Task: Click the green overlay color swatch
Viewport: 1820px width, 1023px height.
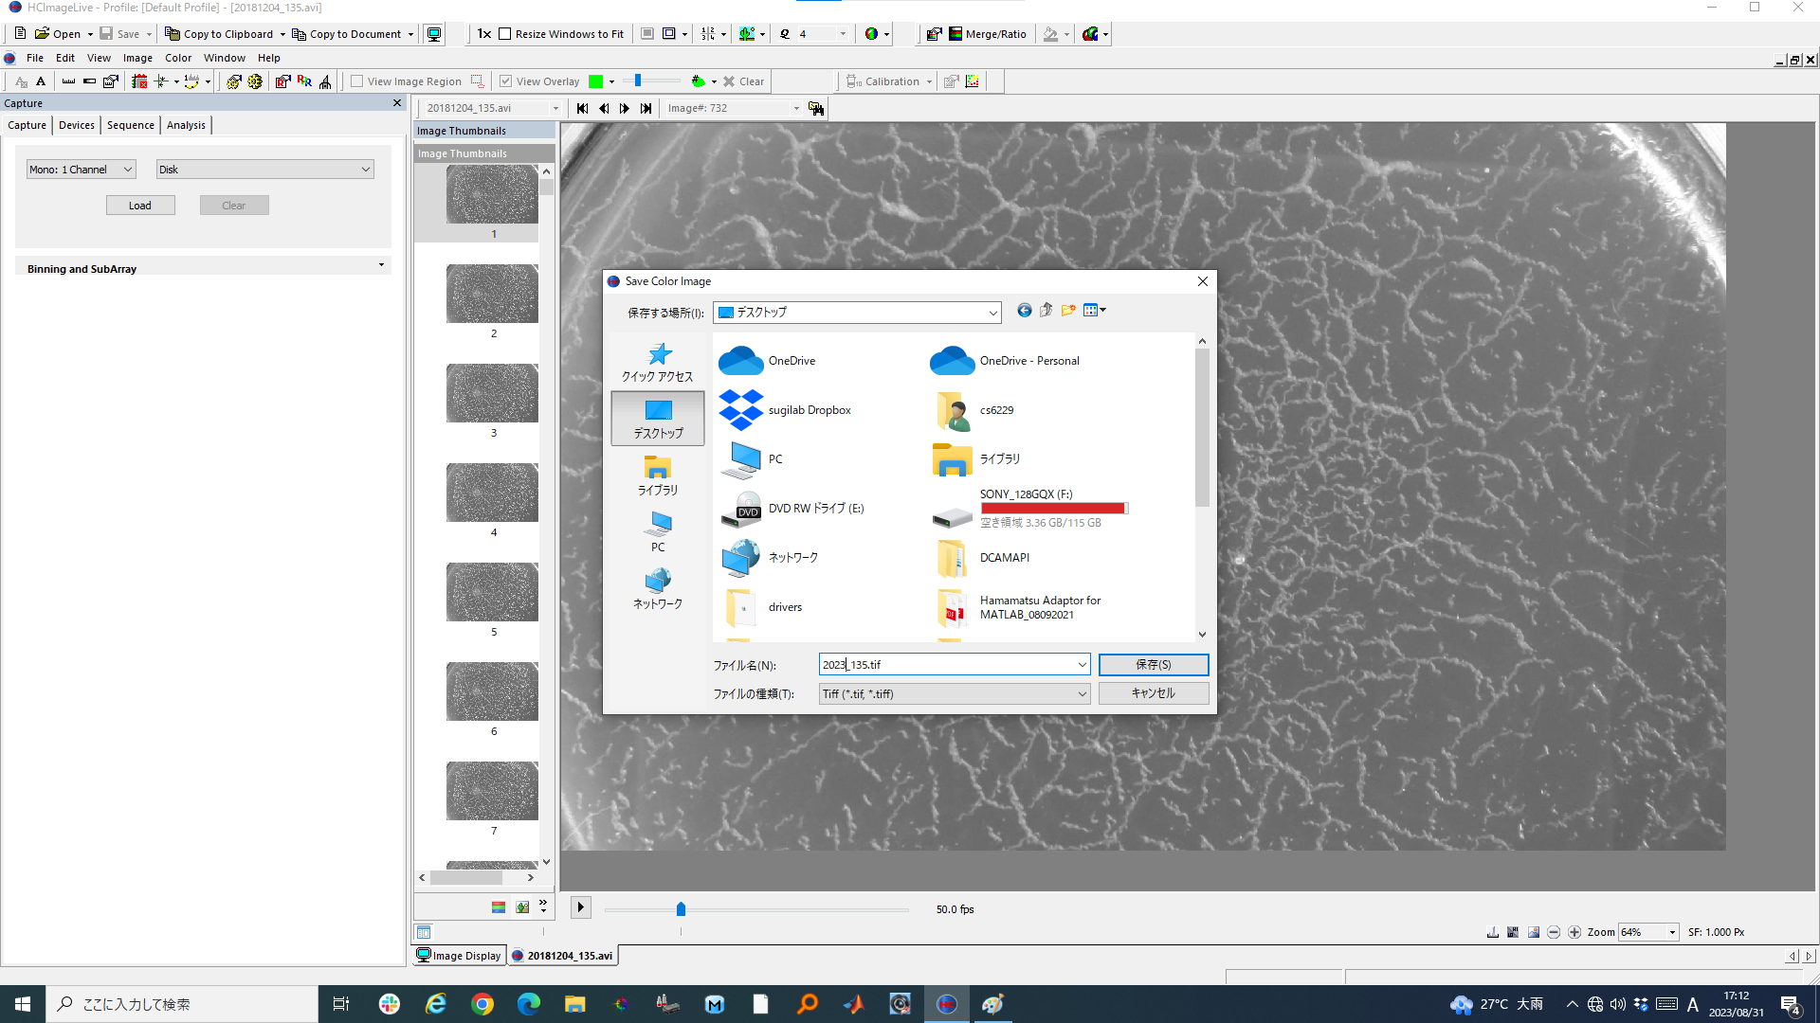Action: (x=595, y=81)
